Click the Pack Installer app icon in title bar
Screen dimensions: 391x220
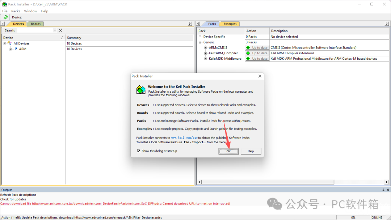click(4, 4)
